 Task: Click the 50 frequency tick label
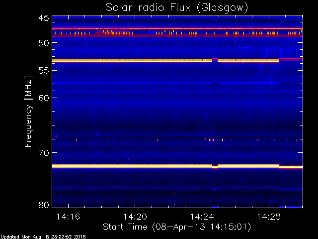tap(44, 43)
